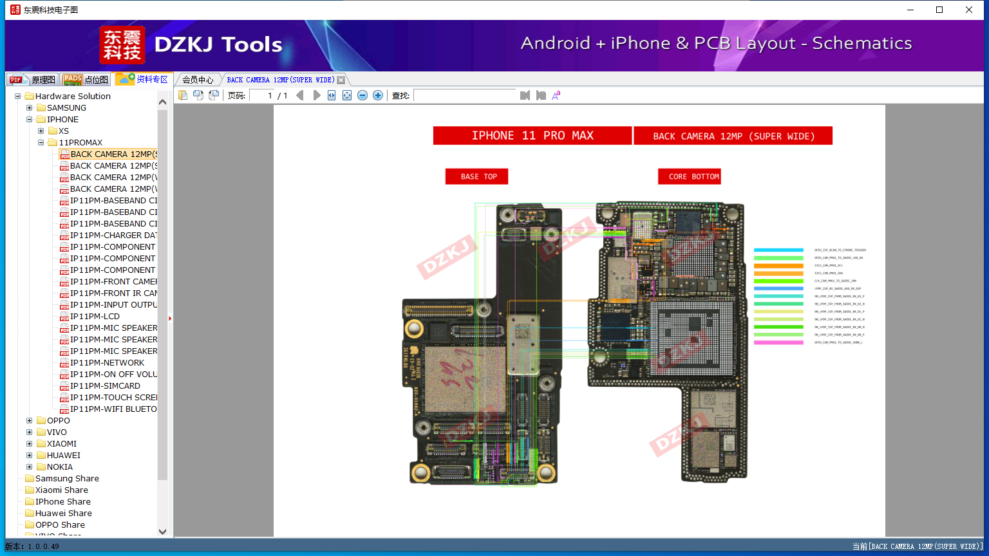989x556 pixels.
Task: Find previous search match icon
Action: click(x=525, y=95)
